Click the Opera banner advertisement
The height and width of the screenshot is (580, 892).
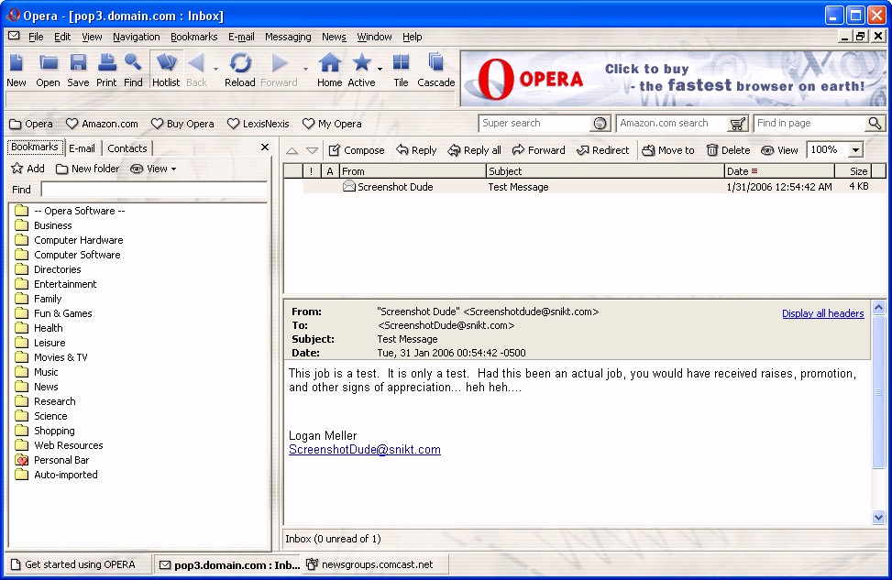(673, 79)
